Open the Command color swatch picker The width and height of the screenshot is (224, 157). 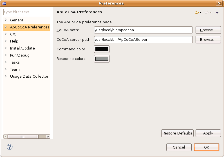click(x=102, y=49)
